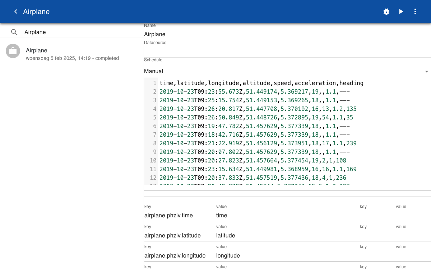Click the Airplane title in header
Image resolution: width=431 pixels, height=269 pixels.
click(x=36, y=11)
